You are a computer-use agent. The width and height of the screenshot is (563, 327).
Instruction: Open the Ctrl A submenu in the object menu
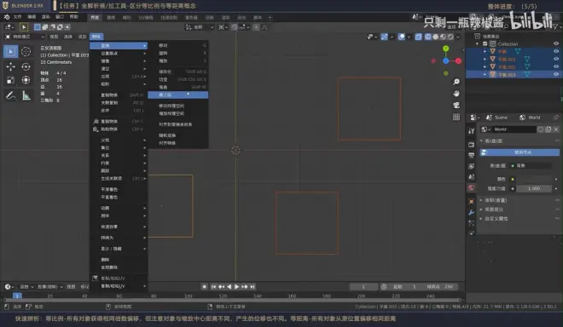pos(119,77)
